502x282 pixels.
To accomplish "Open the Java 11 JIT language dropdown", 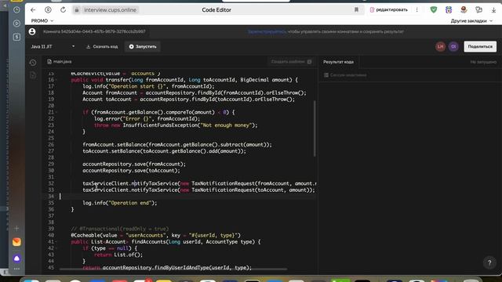I will tap(53, 46).
